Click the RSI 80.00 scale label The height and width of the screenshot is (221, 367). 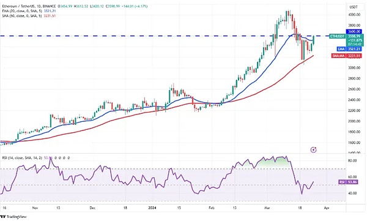tap(352, 161)
